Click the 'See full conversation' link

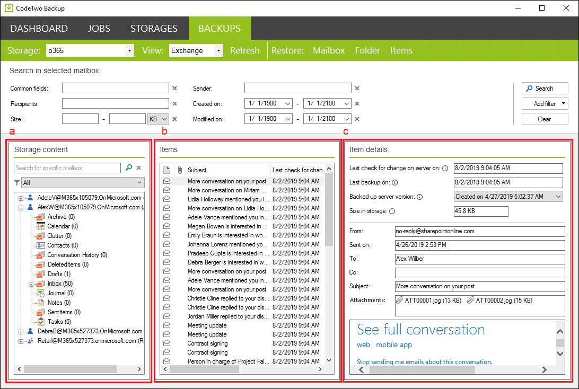tap(421, 330)
